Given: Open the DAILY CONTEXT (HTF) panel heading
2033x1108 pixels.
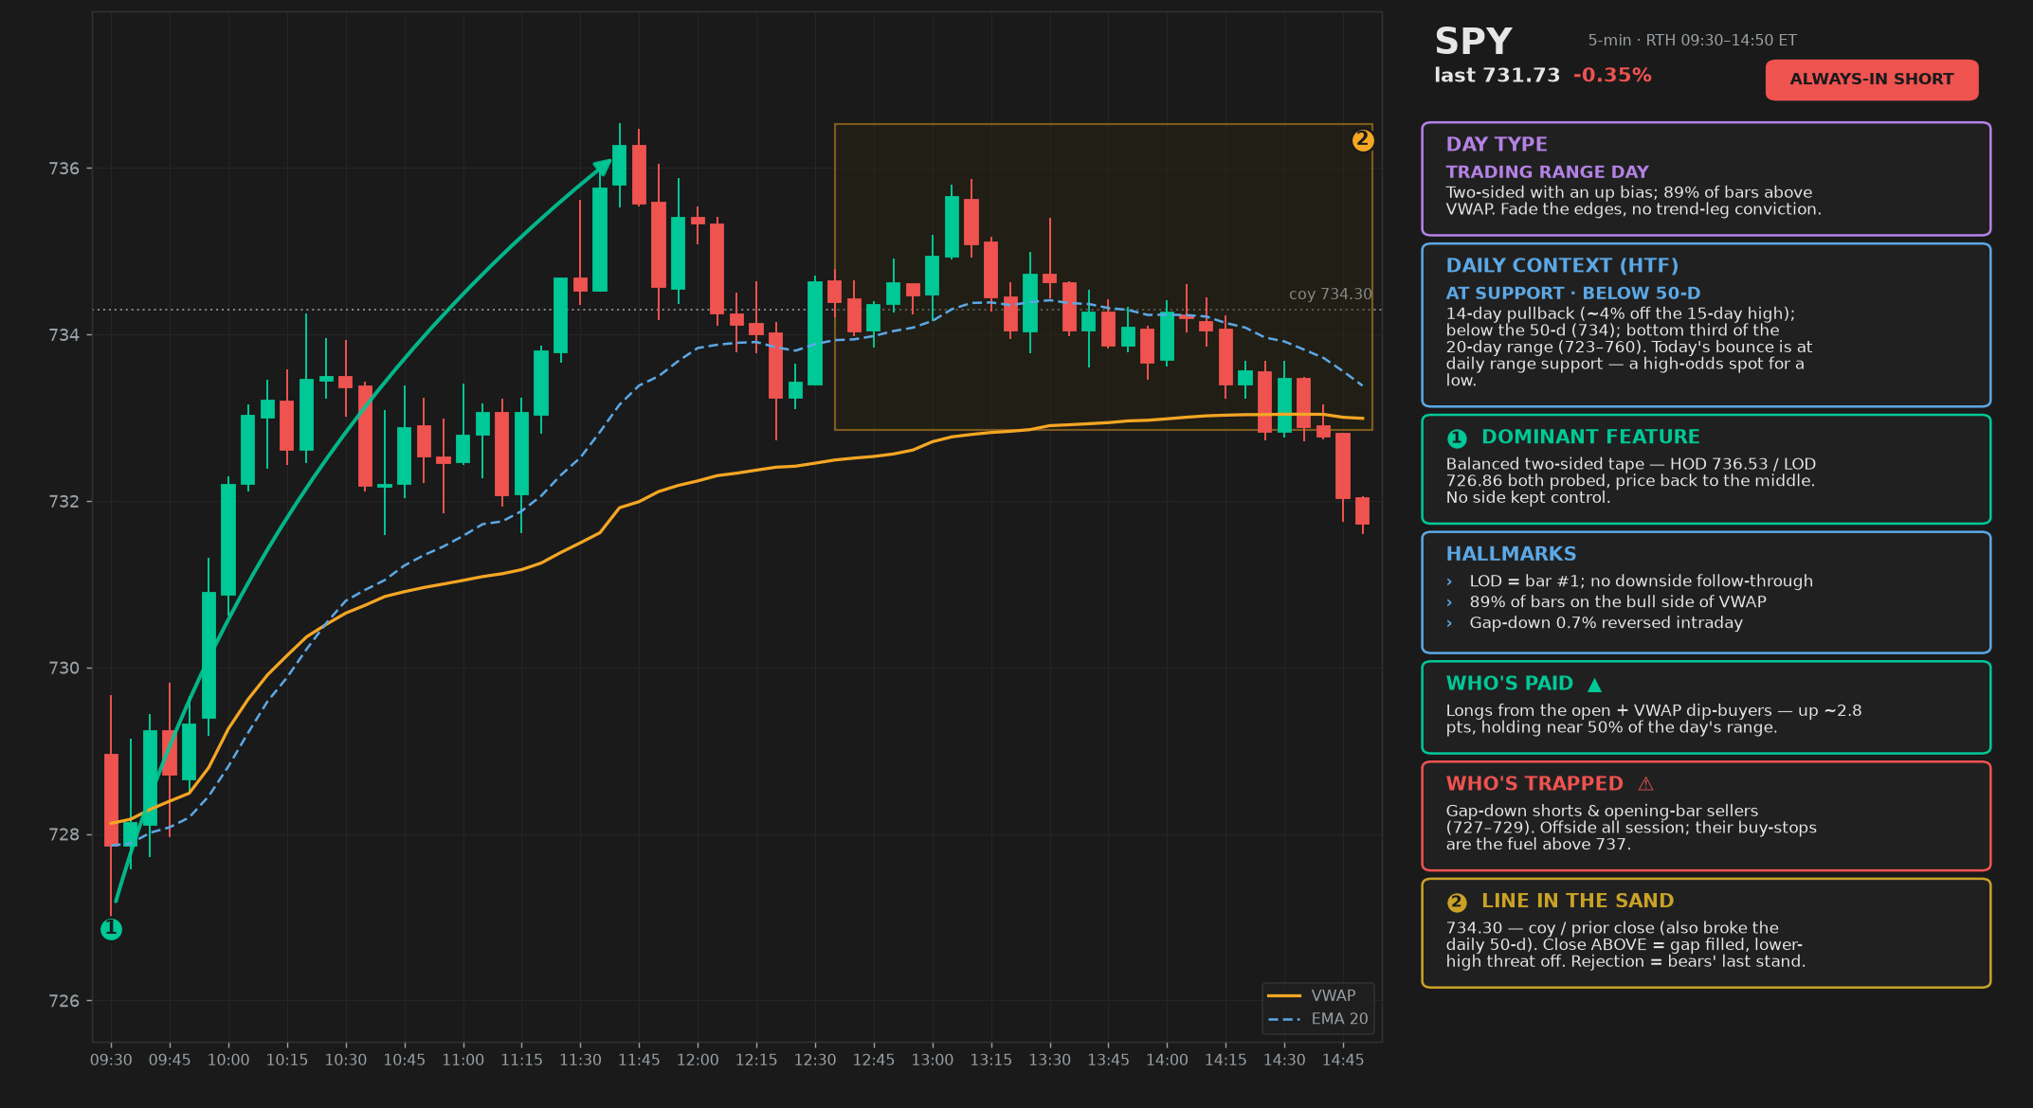Looking at the screenshot, I should point(1562,265).
